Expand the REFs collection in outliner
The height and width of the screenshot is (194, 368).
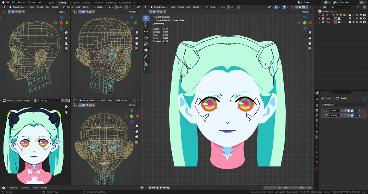[x=320, y=18]
